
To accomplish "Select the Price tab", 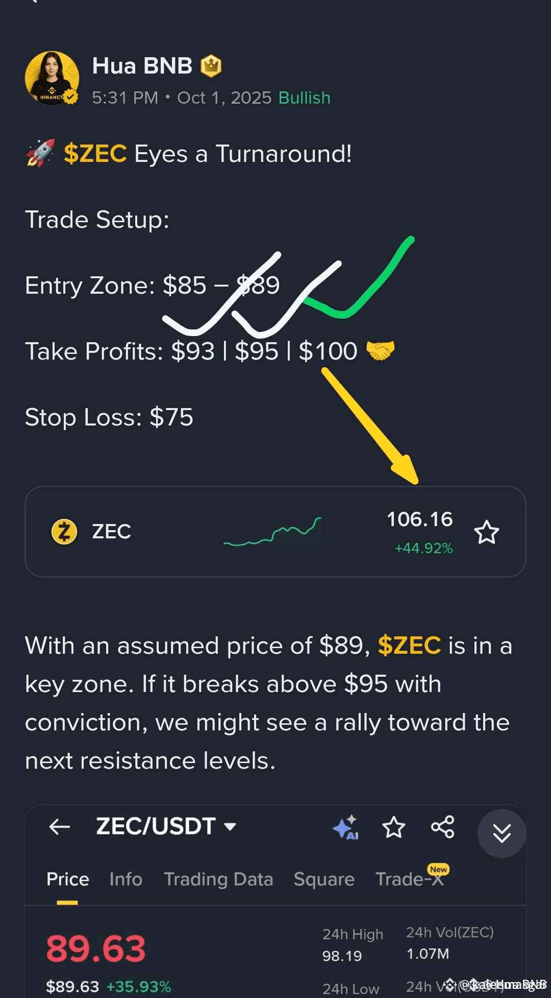I will tap(67, 880).
